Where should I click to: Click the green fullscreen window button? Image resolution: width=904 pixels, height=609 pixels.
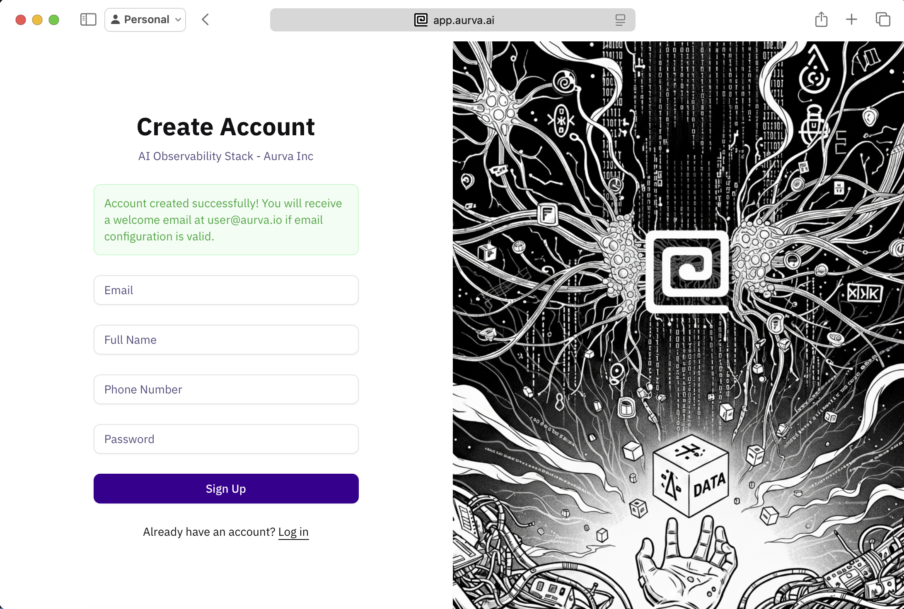tap(54, 20)
